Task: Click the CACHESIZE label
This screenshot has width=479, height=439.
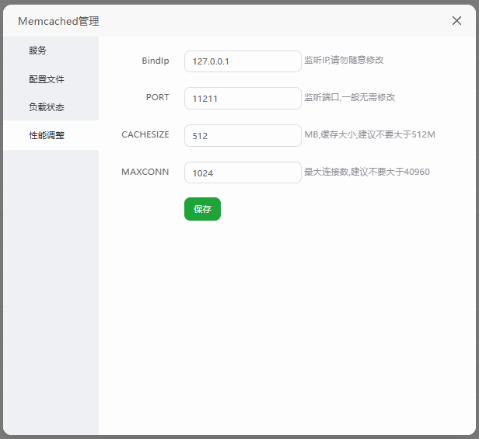Action: tap(145, 134)
